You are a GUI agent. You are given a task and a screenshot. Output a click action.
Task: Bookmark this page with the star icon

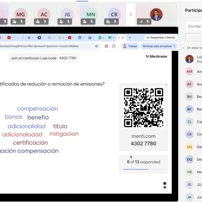coord(97,46)
